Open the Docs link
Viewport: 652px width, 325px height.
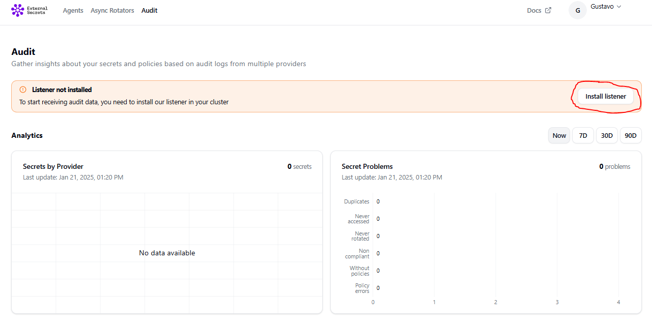pyautogui.click(x=533, y=10)
